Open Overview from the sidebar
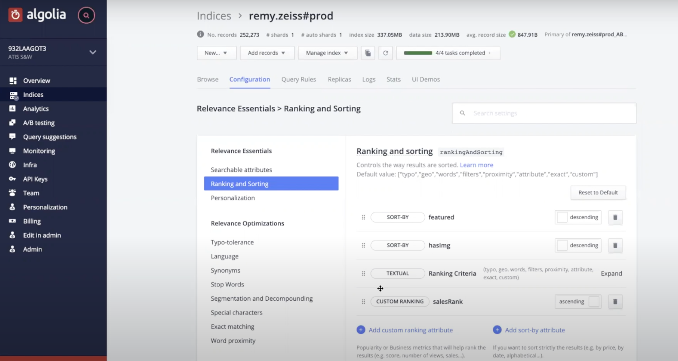 [x=36, y=81]
